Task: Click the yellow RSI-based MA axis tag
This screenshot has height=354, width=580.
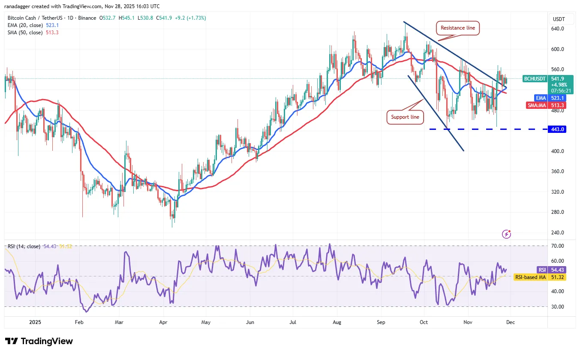Action: (540, 277)
